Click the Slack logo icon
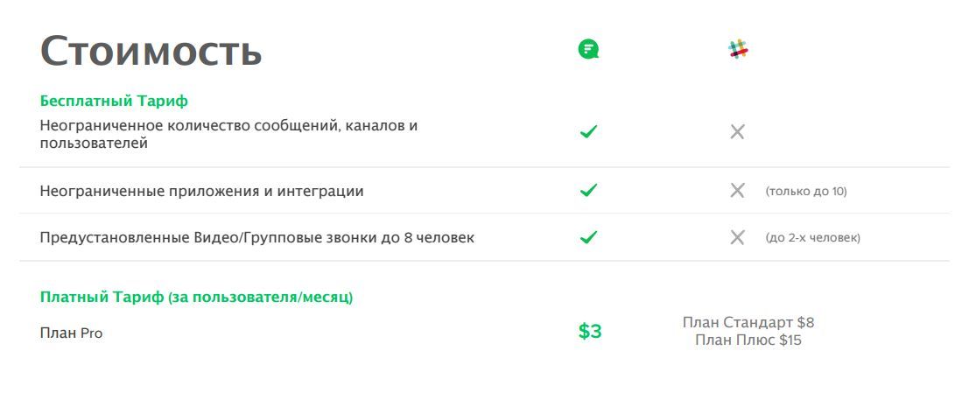The image size is (969, 393). coord(738,50)
